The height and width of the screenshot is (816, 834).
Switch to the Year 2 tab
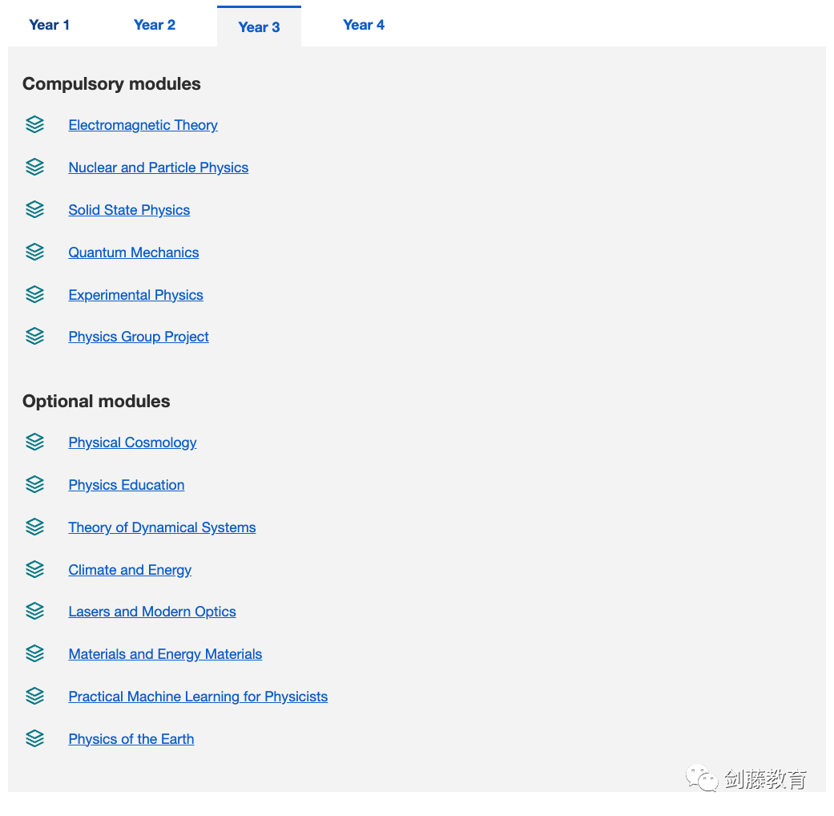(155, 25)
